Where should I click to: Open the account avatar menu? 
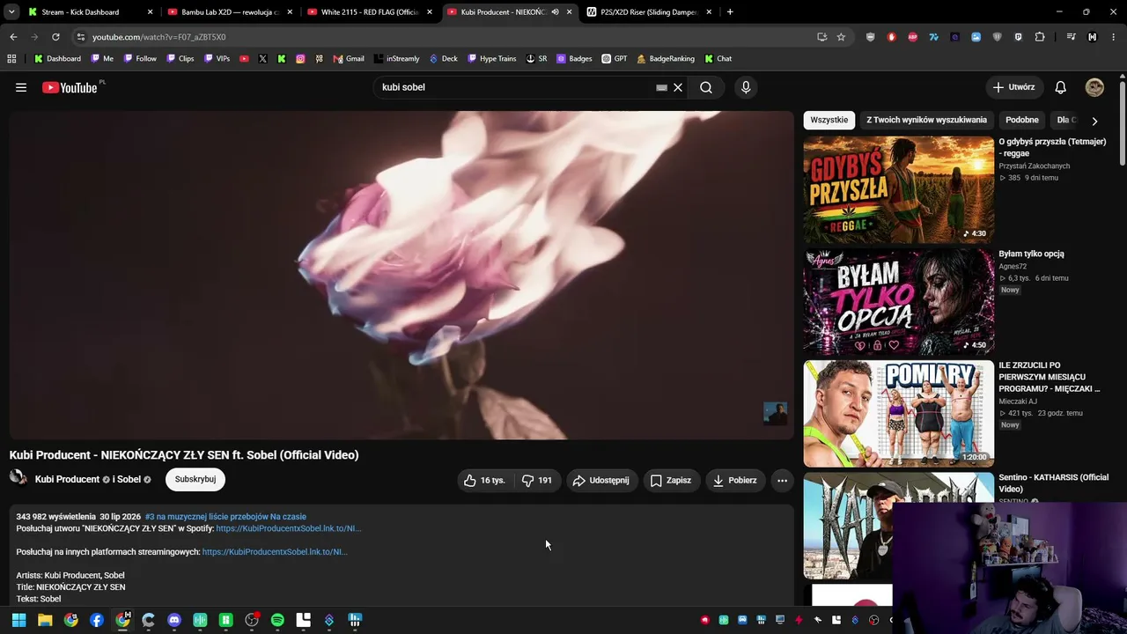coord(1094,87)
